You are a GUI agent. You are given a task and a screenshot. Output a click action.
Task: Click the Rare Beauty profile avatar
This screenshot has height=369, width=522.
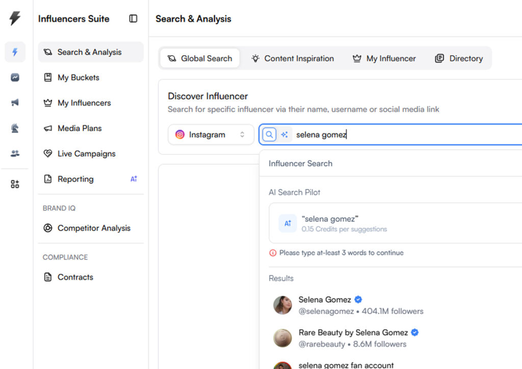tap(282, 338)
